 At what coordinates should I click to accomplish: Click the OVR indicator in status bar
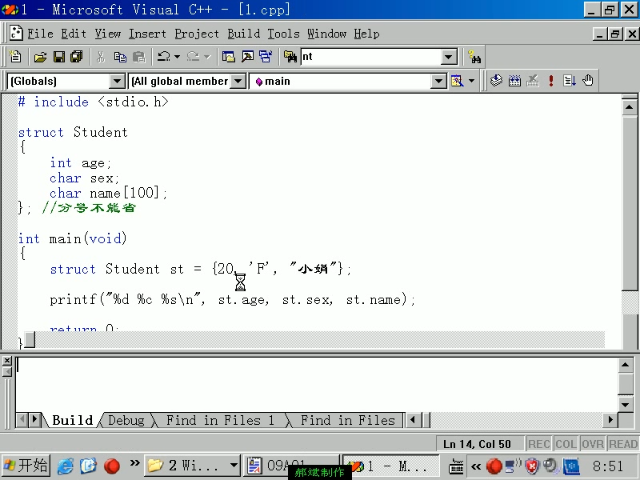coord(593,444)
